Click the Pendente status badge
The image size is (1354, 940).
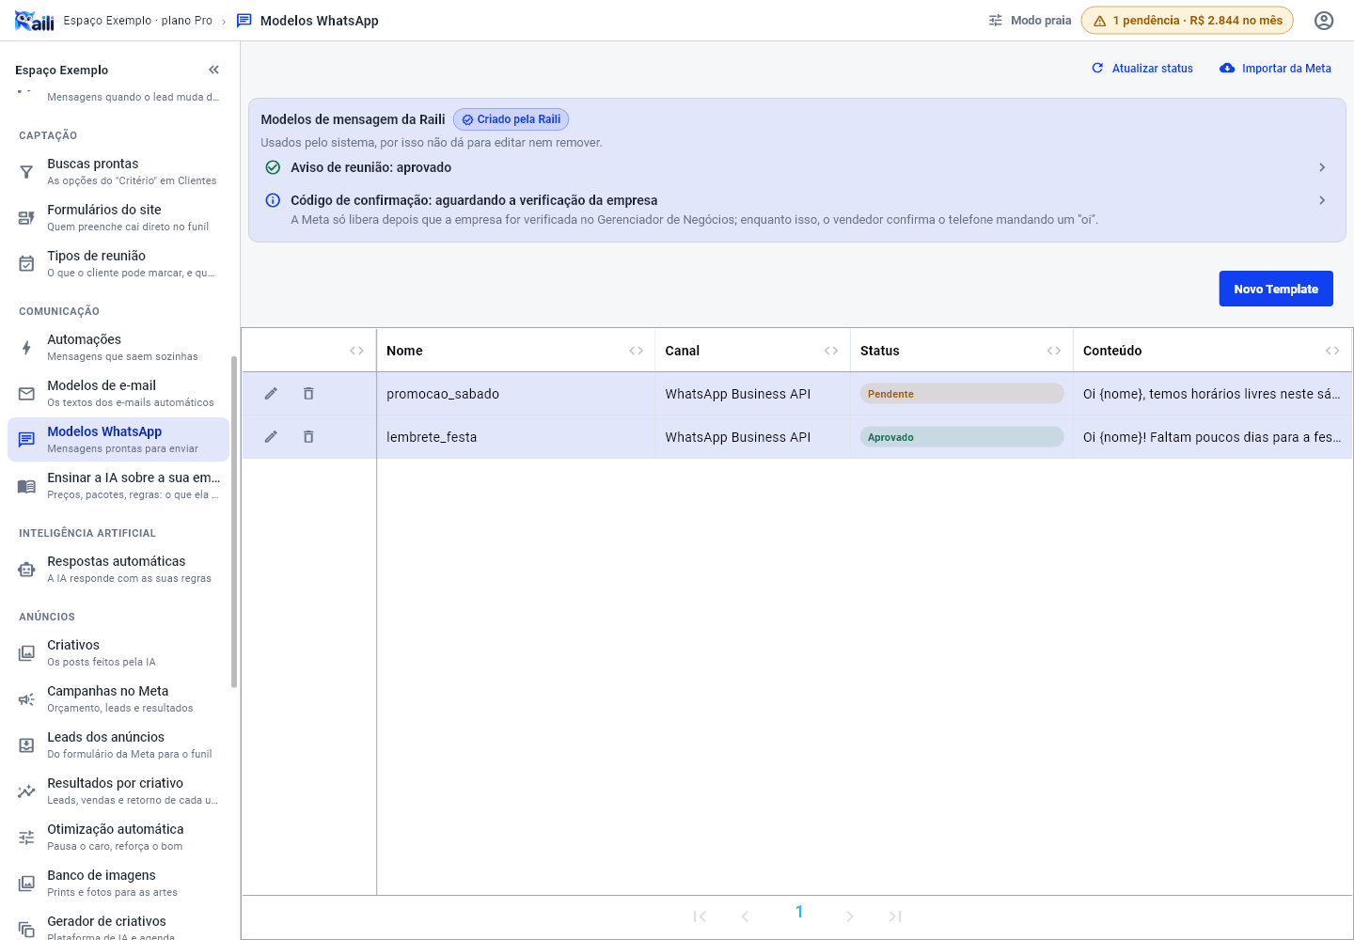961,394
